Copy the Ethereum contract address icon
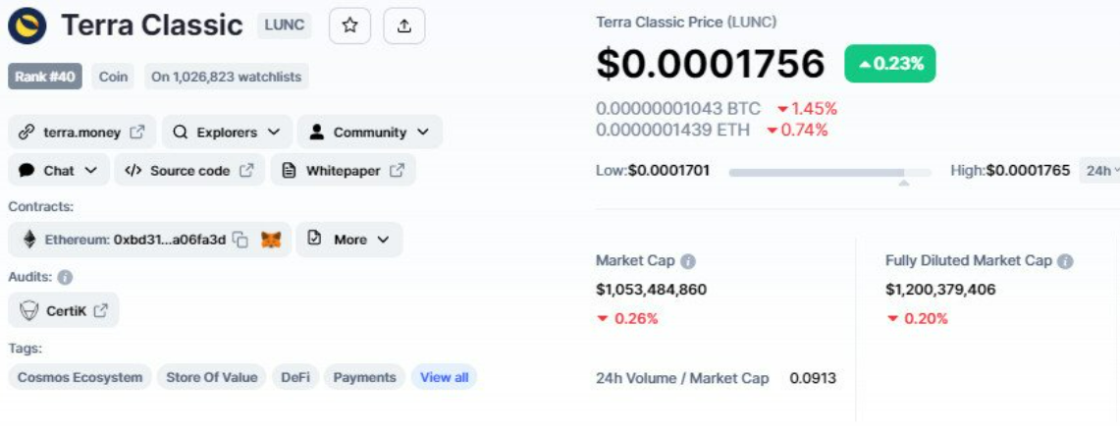1120x434 pixels. [240, 240]
